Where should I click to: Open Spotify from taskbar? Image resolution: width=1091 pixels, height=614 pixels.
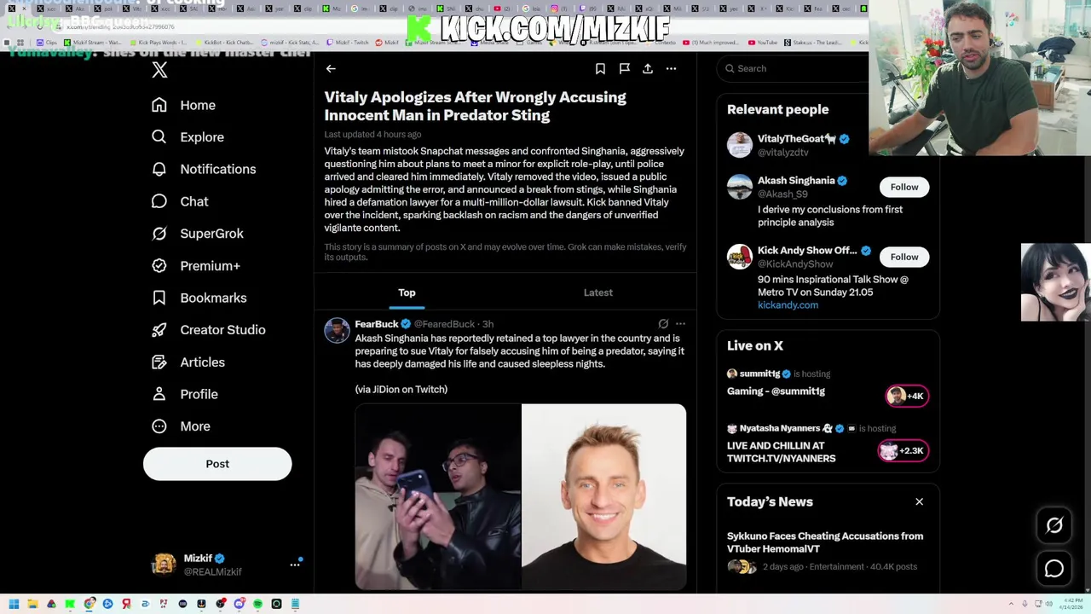click(x=257, y=605)
